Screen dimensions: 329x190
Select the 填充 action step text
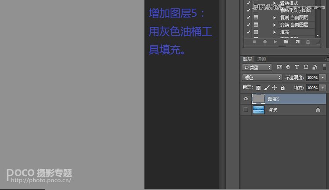[x=285, y=32]
